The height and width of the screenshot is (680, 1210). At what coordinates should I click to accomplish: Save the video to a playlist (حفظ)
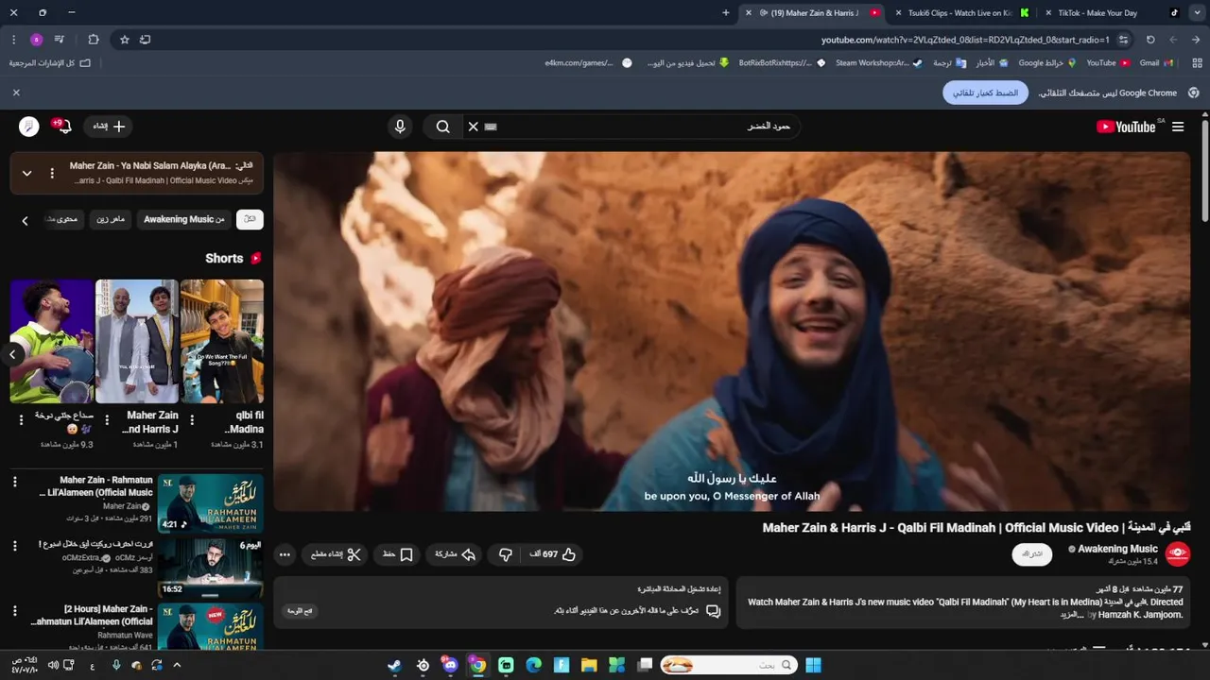398,554
